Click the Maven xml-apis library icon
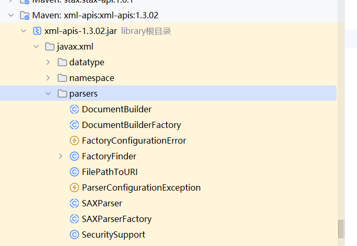The height and width of the screenshot is (246, 357). coord(24,15)
